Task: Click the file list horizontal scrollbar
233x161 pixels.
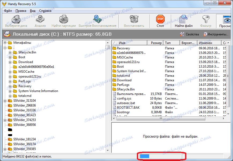Action: click(x=161, y=118)
